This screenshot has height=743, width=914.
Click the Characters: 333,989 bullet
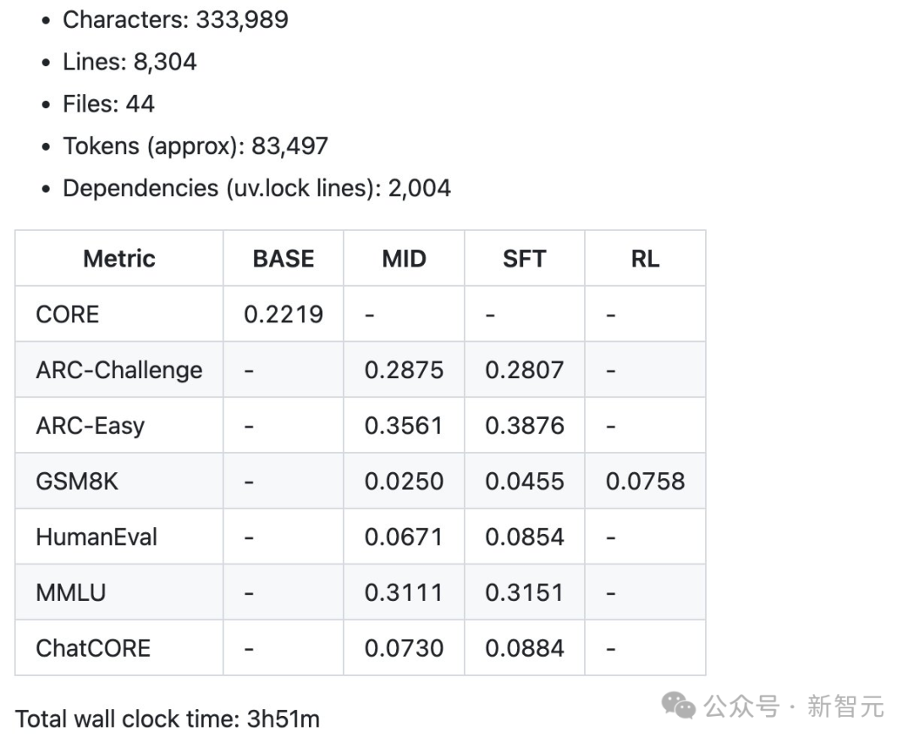click(x=175, y=19)
